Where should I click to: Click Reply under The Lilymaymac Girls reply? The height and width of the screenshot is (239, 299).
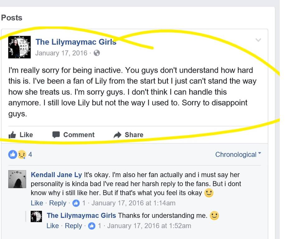coord(74,226)
